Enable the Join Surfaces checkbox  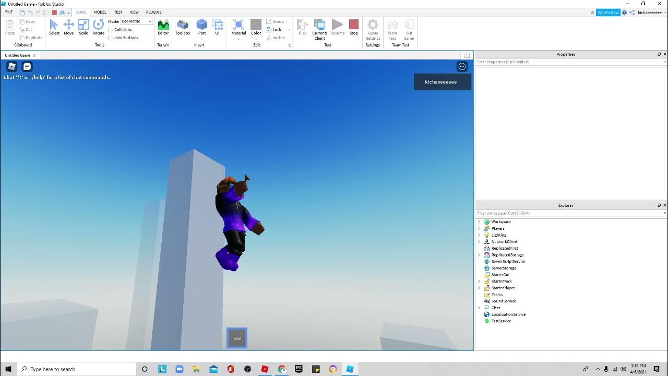[x=111, y=38]
